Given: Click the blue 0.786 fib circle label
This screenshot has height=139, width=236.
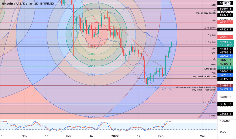Looking at the screenshot, I should pos(91,75).
